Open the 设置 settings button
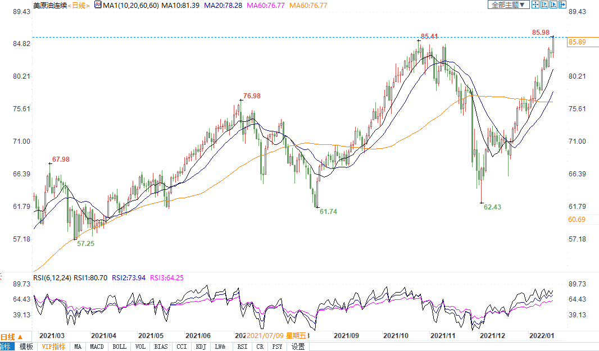599x351 pixels. point(298,347)
